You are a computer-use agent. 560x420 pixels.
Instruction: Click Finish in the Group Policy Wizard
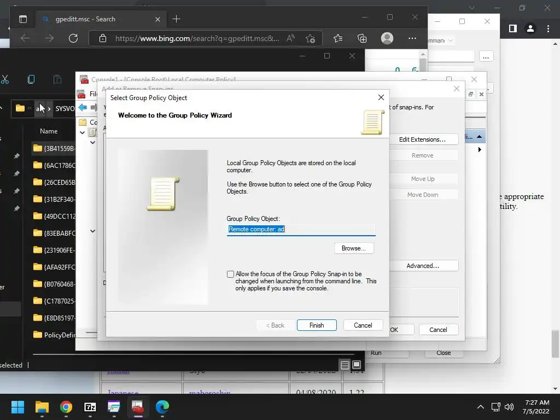(x=317, y=325)
